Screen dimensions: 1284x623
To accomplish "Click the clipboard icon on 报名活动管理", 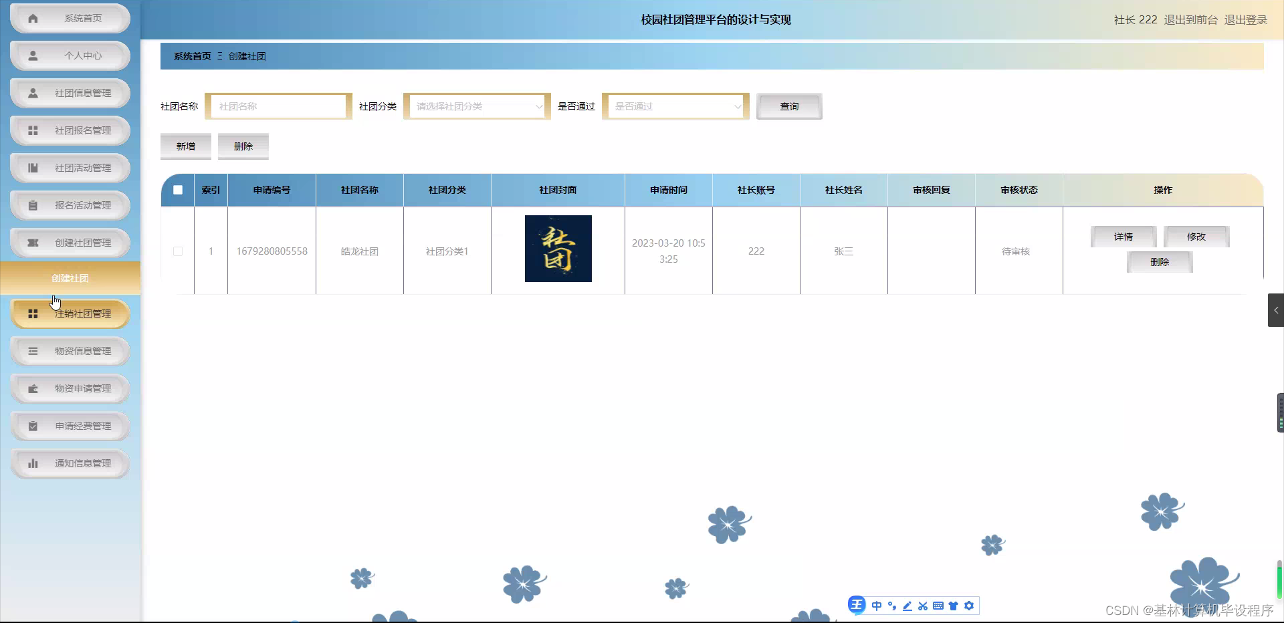I will [x=32, y=205].
